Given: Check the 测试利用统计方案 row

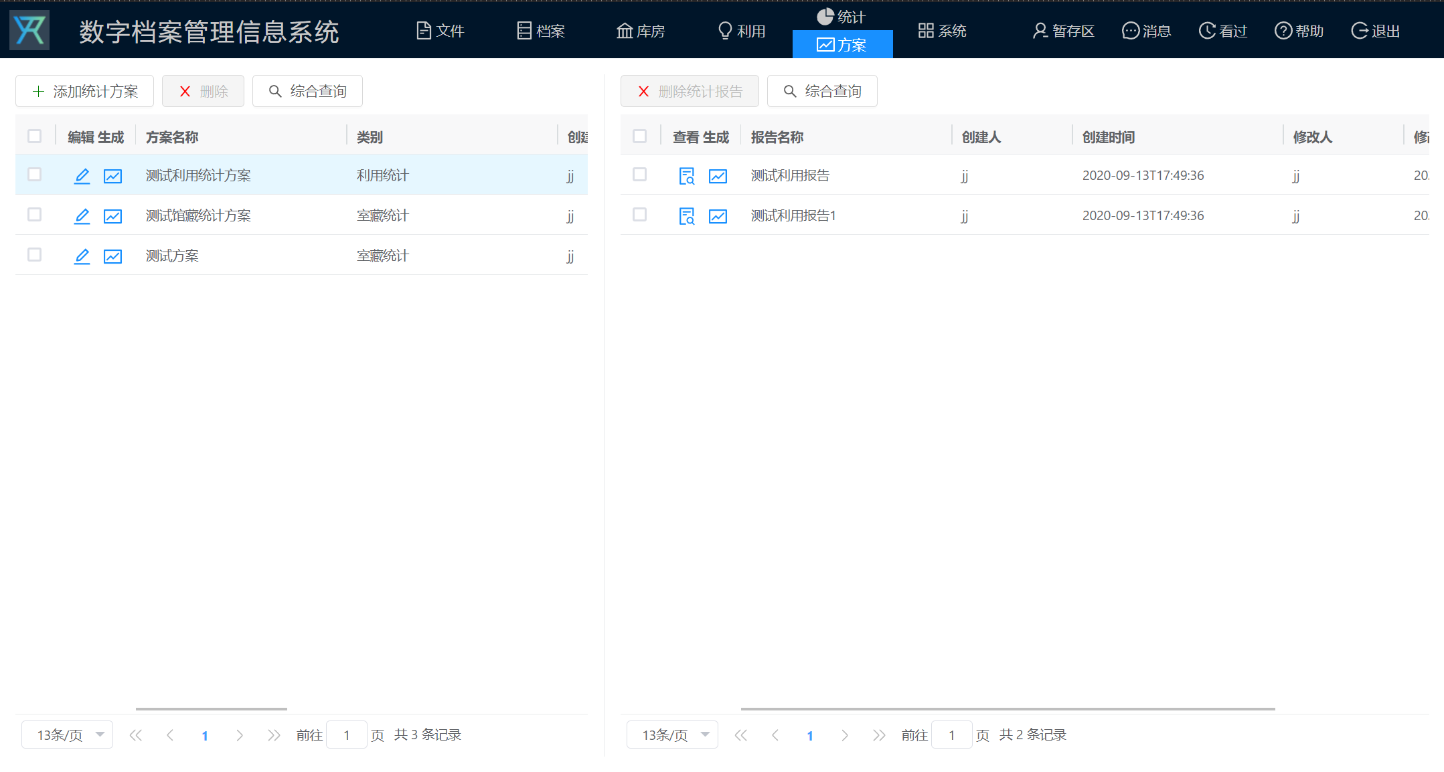Looking at the screenshot, I should click(35, 175).
